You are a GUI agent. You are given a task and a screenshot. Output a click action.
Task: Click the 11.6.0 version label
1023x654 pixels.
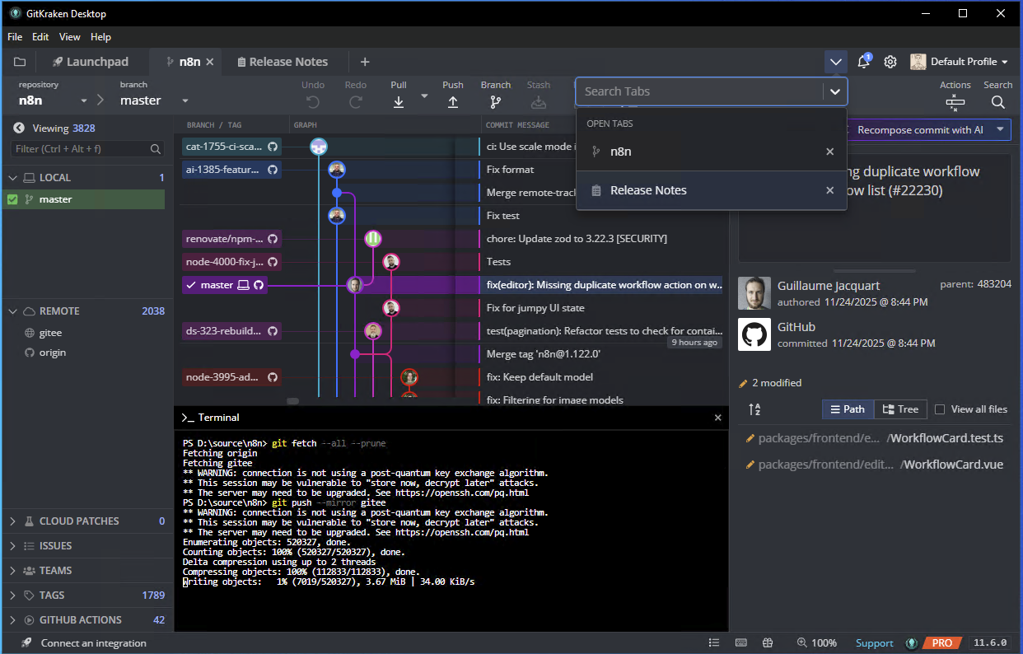(x=989, y=643)
